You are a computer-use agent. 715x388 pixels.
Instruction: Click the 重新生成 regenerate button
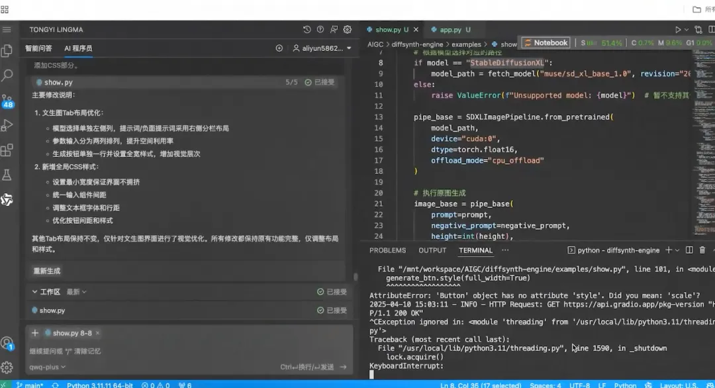tap(46, 271)
